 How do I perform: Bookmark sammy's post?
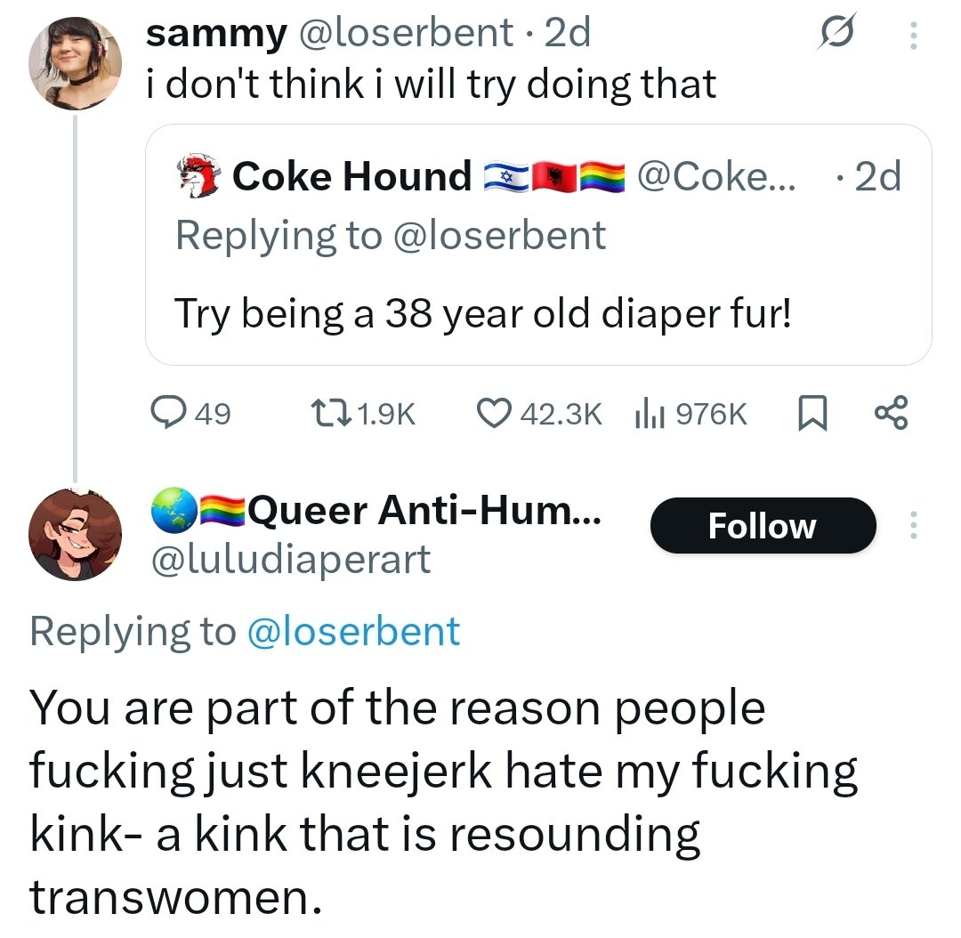tap(812, 413)
